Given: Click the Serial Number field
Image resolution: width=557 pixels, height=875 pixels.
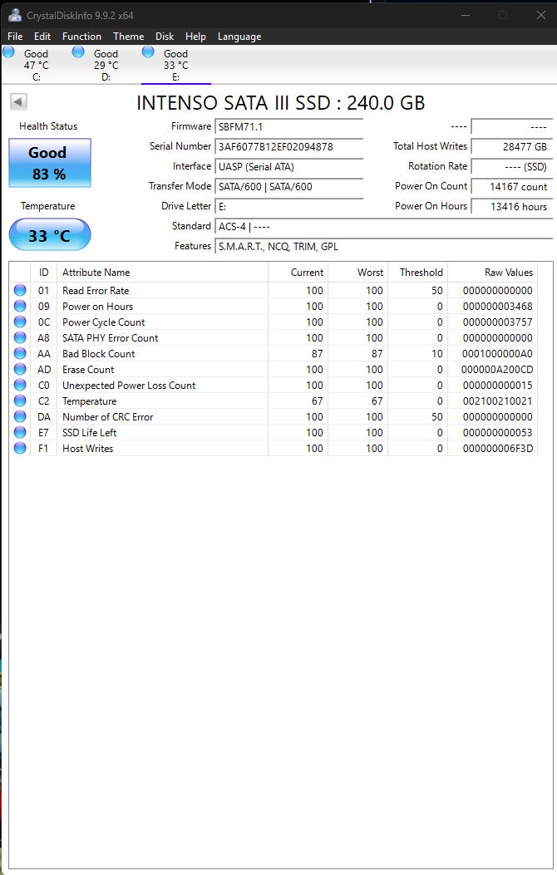Looking at the screenshot, I should [289, 147].
